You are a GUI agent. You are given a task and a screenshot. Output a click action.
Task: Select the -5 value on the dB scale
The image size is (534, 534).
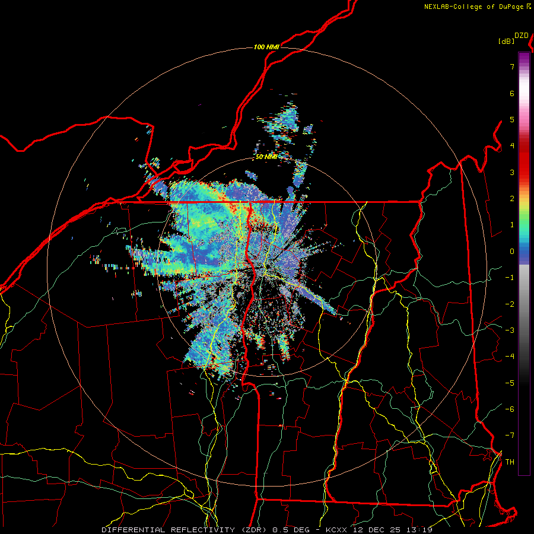point(510,383)
